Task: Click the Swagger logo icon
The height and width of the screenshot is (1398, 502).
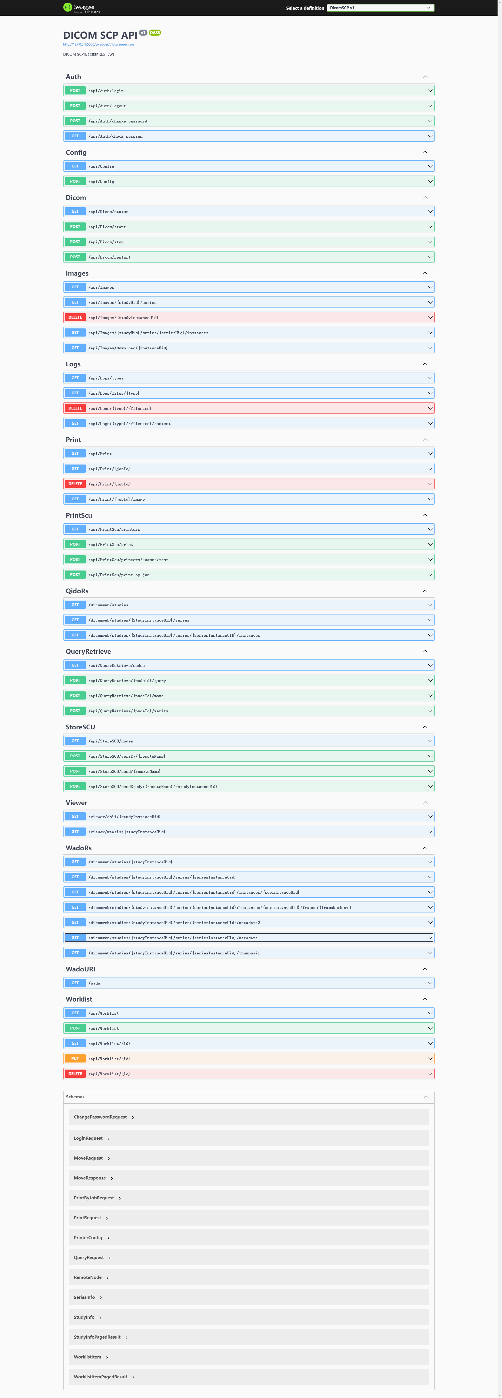Action: pos(68,7)
